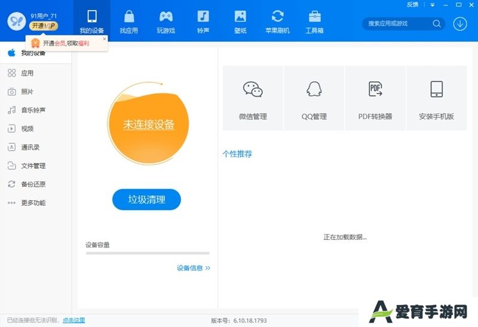The image size is (478, 327).
Task: Open QQ管理 penguin tile
Action: 314,98
